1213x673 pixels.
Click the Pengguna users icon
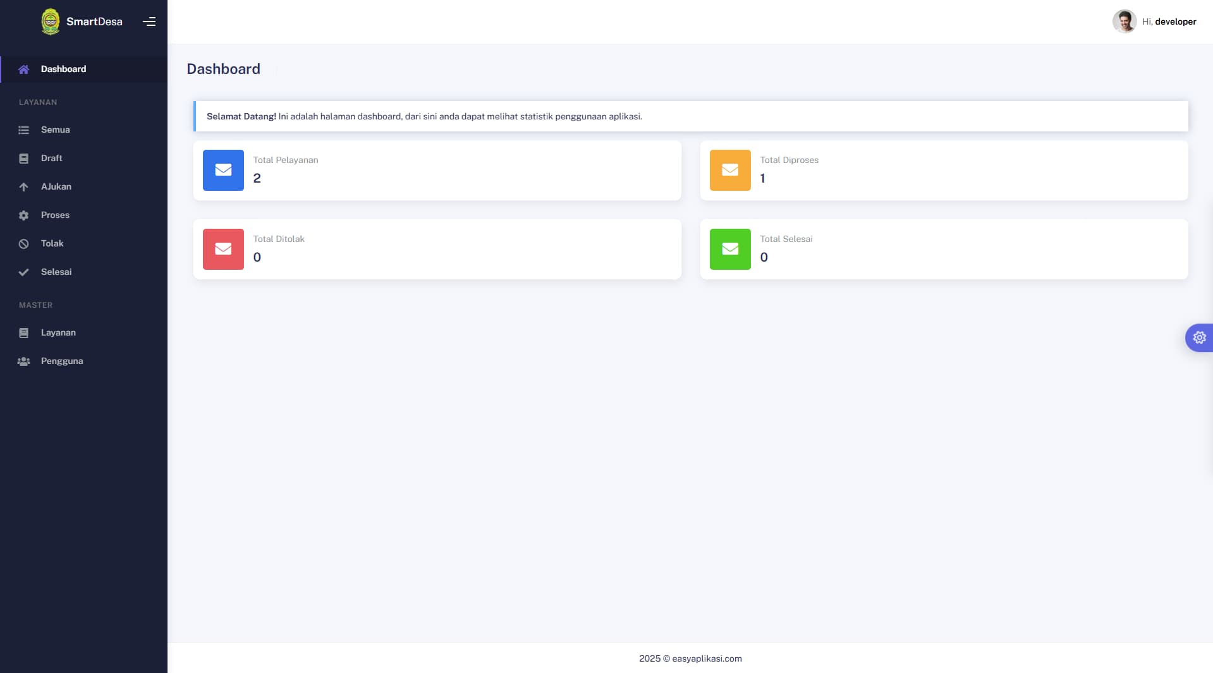23,361
